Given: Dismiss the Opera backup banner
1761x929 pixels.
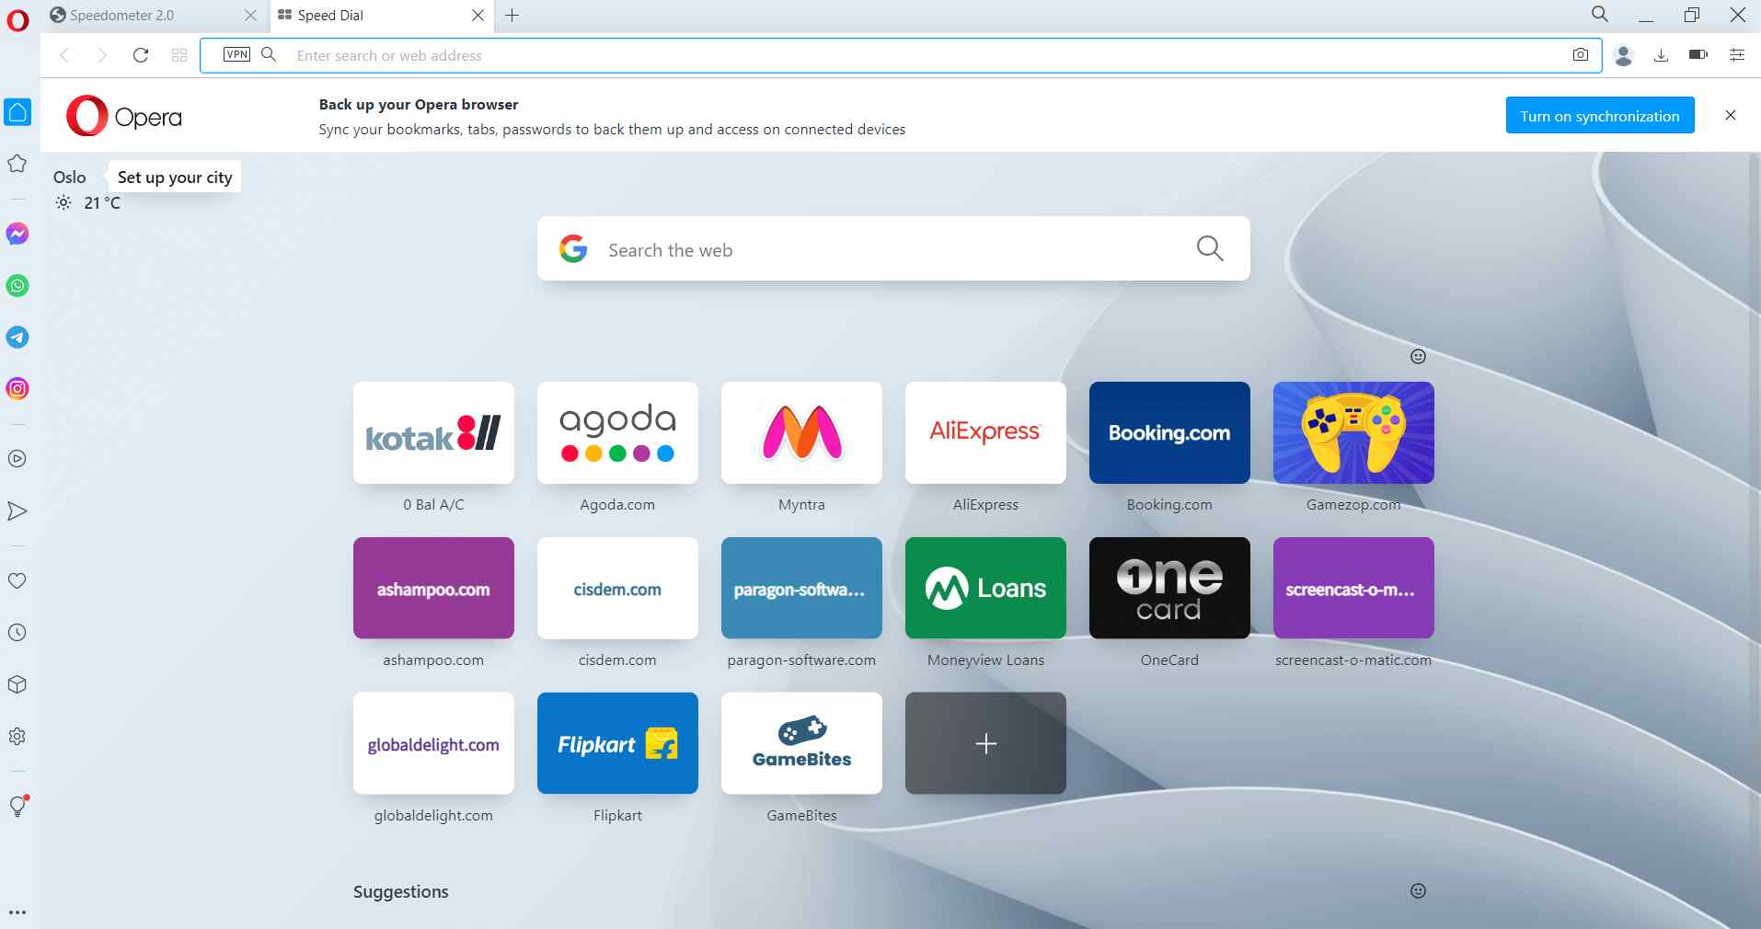Looking at the screenshot, I should tap(1731, 115).
